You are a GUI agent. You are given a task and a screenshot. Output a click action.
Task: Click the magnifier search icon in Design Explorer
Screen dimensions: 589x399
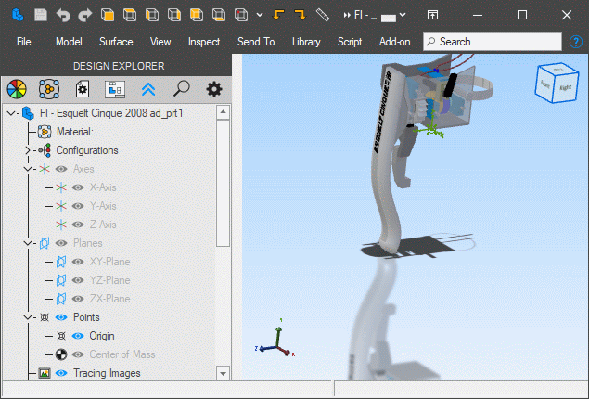click(x=181, y=89)
